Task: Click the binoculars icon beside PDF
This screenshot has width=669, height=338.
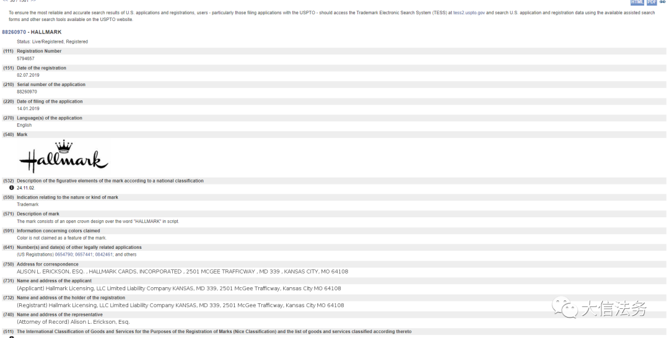Action: (663, 2)
